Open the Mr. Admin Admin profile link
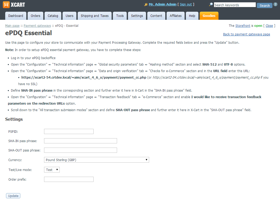The height and width of the screenshot is (203, 280). 162,4
